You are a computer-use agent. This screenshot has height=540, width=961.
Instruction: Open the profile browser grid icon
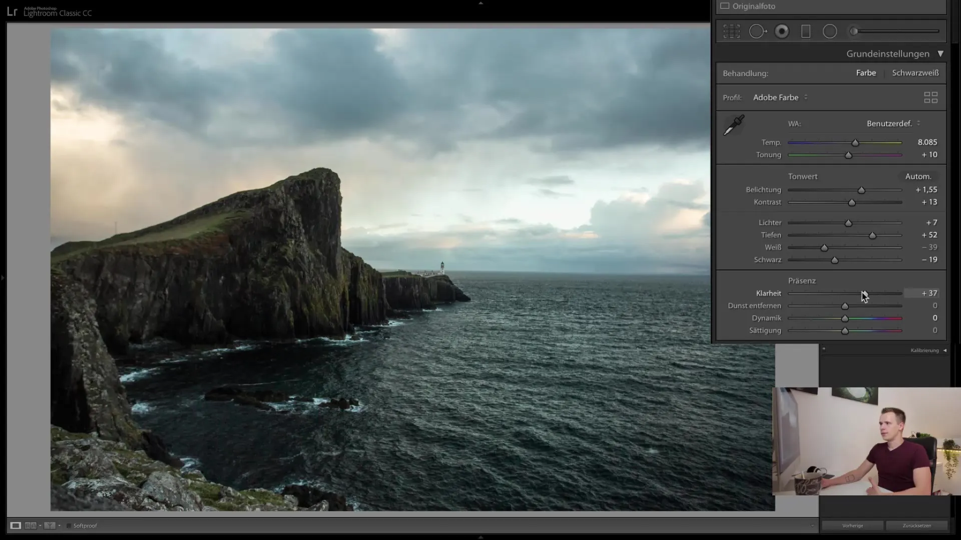click(930, 97)
